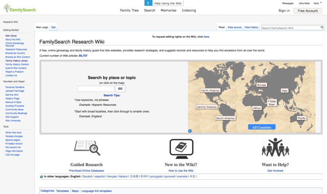Select the Read tab
This screenshot has width=327, height=194.
pyautogui.click(x=222, y=27)
